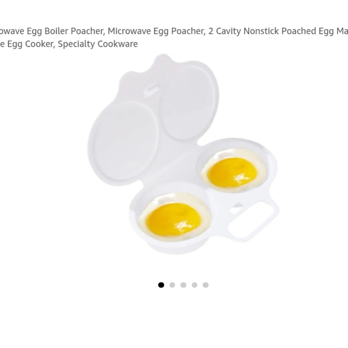Viewport: 348px width, 348px height.
Task: Click the active carousel position indicator
Action: pos(161,284)
